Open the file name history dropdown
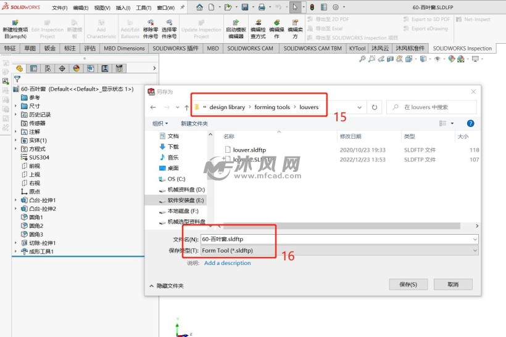The height and width of the screenshot is (337, 506). [475, 239]
